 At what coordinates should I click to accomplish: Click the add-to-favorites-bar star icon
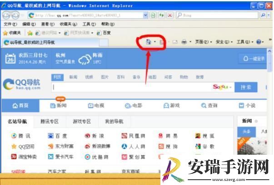pos(30,33)
